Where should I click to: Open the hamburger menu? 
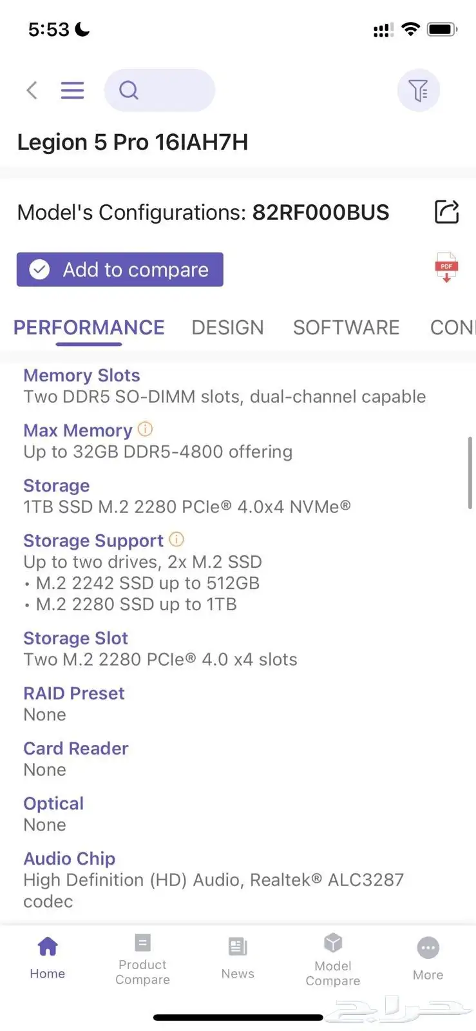coord(72,90)
